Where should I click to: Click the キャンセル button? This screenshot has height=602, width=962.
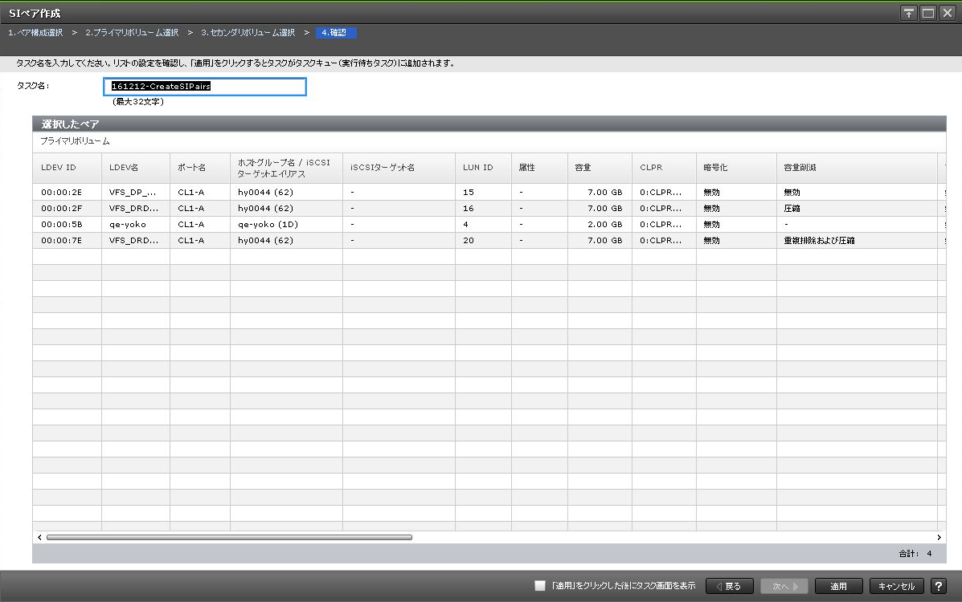coord(896,586)
